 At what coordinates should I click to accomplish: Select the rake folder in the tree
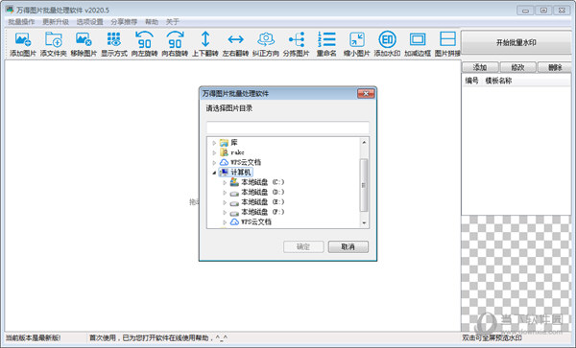coord(232,152)
